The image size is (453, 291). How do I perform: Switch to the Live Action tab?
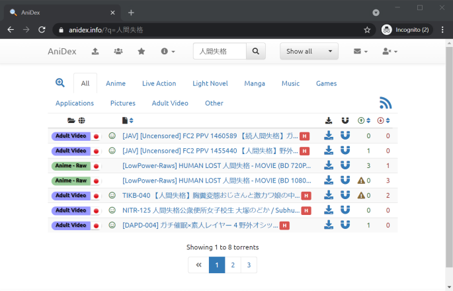[x=159, y=83]
